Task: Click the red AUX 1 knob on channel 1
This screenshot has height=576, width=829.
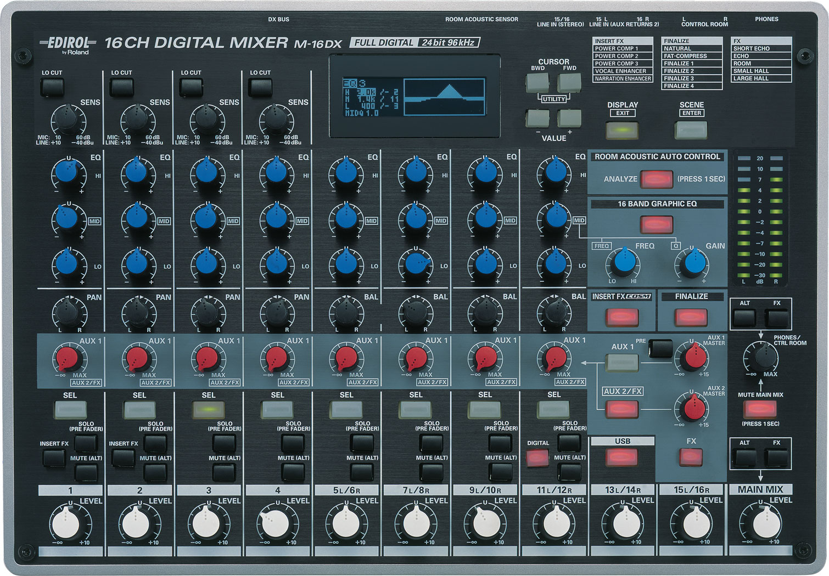Action: point(68,359)
